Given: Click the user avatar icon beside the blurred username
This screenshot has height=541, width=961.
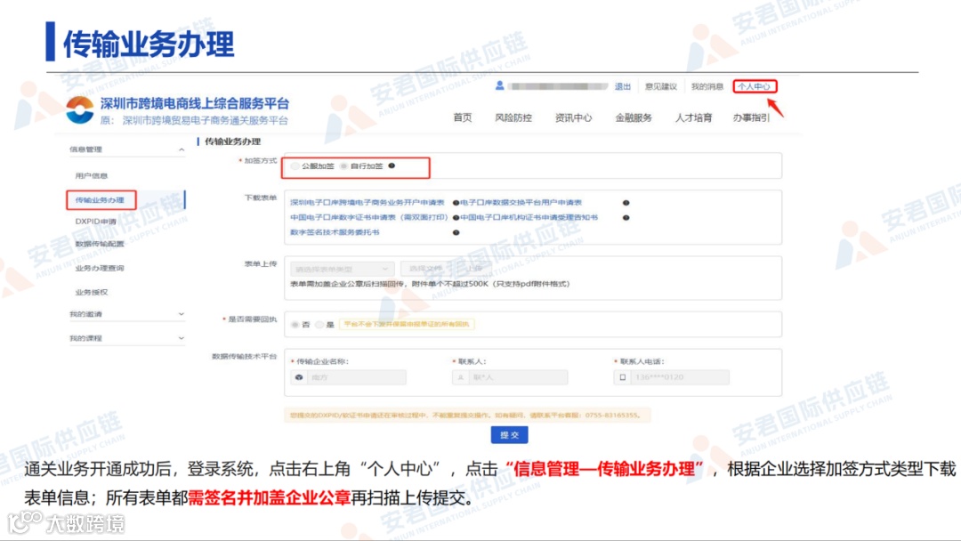Looking at the screenshot, I should click(x=499, y=85).
